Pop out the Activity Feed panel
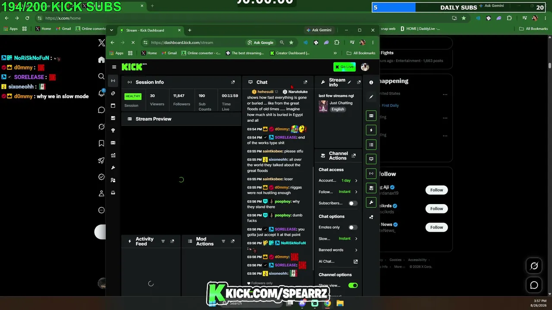The image size is (552, 310). pyautogui.click(x=172, y=241)
